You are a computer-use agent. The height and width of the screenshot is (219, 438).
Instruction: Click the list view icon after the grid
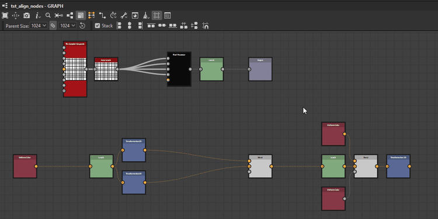point(168,15)
